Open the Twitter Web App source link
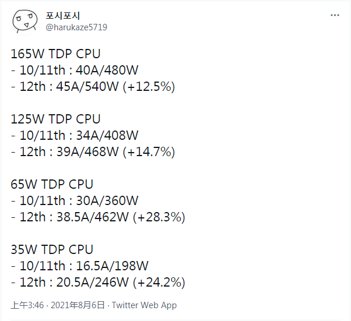This screenshot has height=321, width=351. point(144,305)
